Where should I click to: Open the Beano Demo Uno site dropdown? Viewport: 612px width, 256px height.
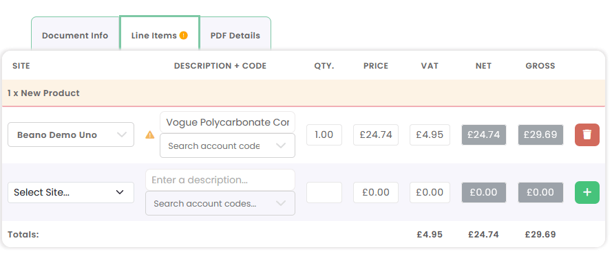pyautogui.click(x=71, y=135)
